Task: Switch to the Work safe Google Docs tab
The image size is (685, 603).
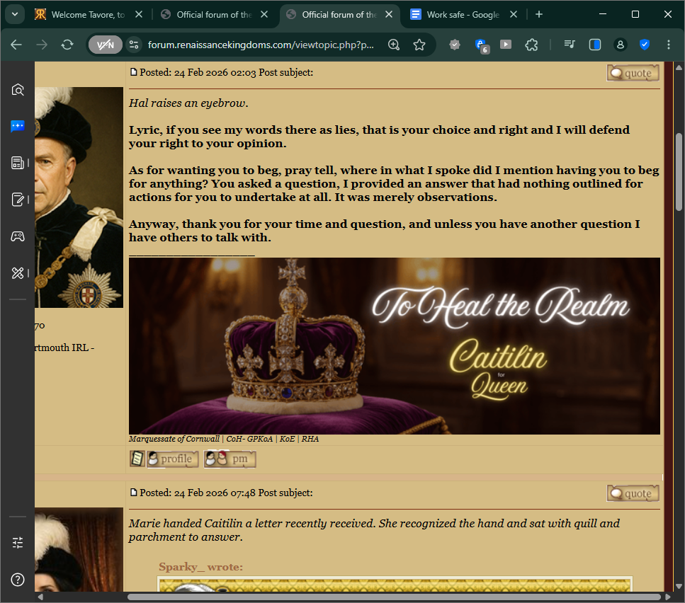Action: (x=464, y=14)
